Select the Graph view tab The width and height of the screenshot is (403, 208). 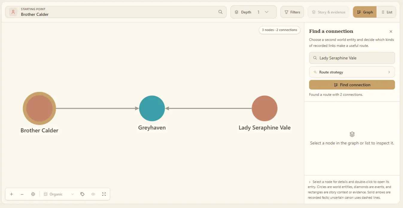point(365,12)
